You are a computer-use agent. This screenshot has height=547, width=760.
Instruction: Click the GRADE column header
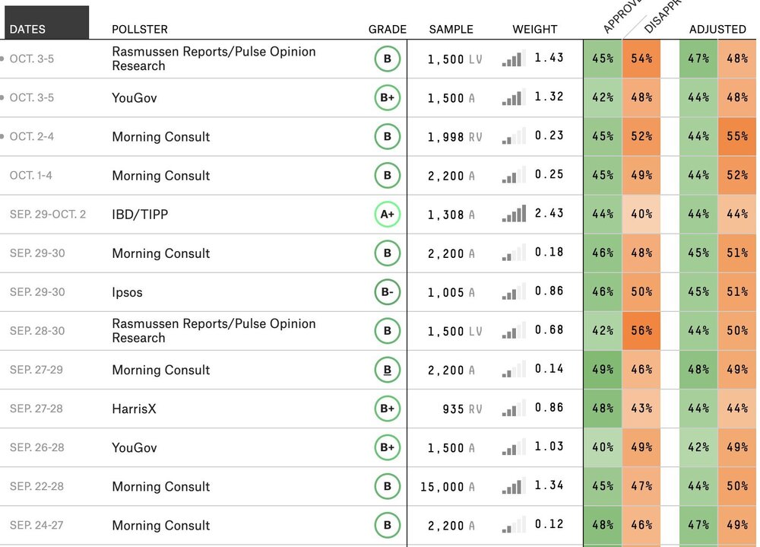(387, 30)
